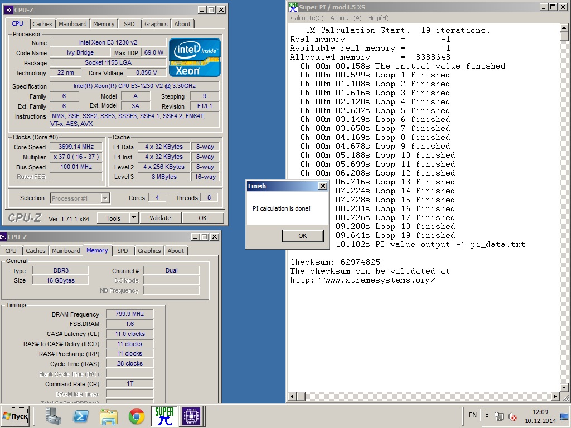Image resolution: width=571 pixels, height=428 pixels.
Task: Click the Multiplier x 37.0 field
Action: [76, 157]
